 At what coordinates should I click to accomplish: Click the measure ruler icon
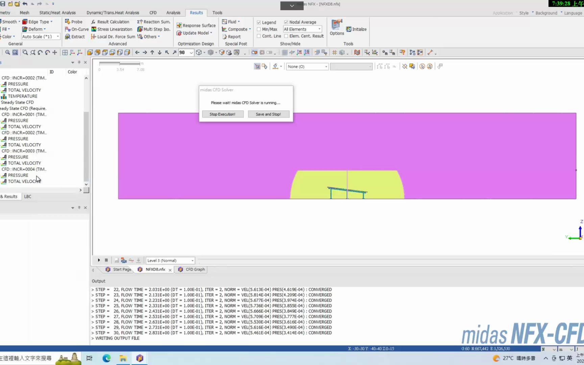[430, 52]
